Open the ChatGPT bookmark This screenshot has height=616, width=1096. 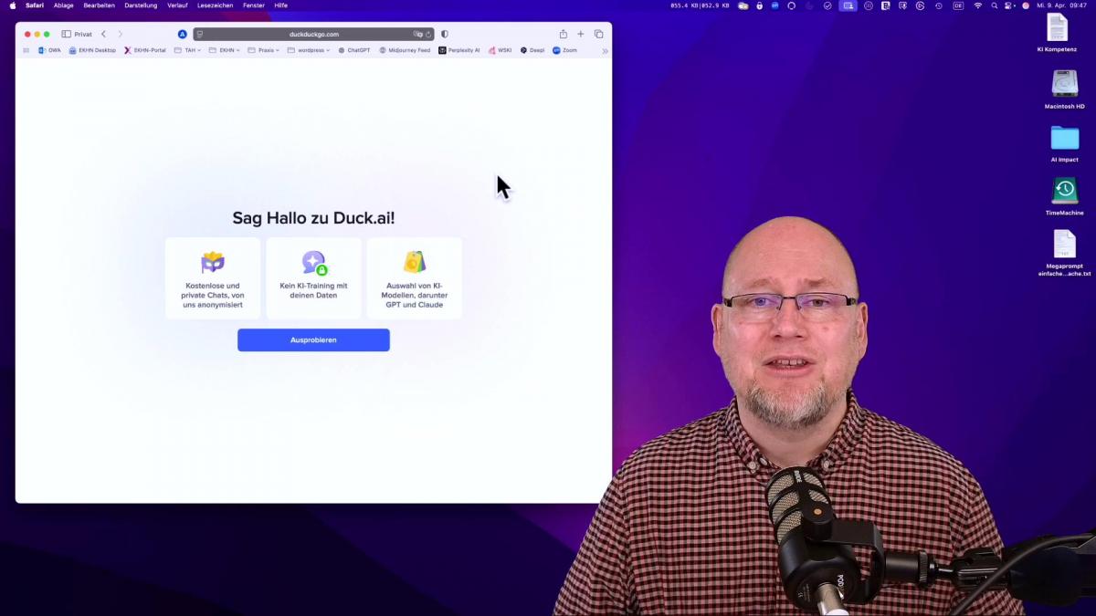tap(354, 50)
